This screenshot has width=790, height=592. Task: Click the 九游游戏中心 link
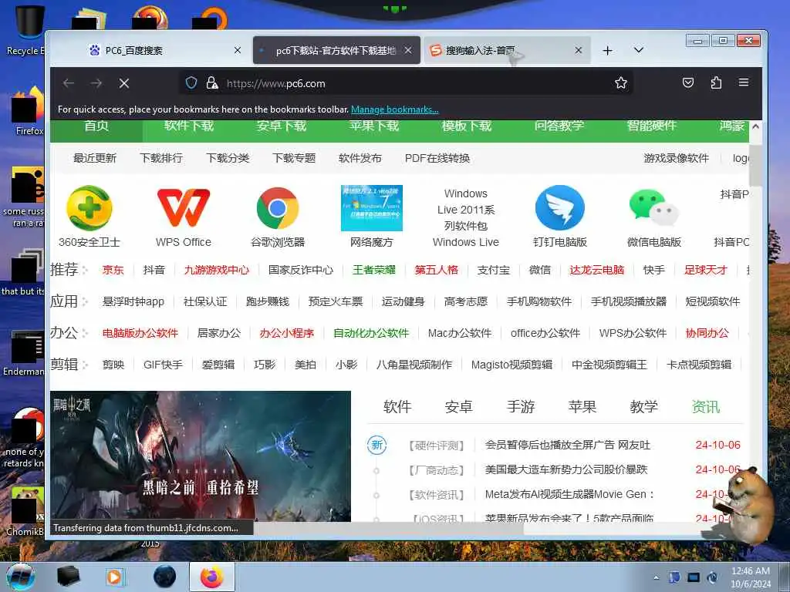click(x=217, y=270)
